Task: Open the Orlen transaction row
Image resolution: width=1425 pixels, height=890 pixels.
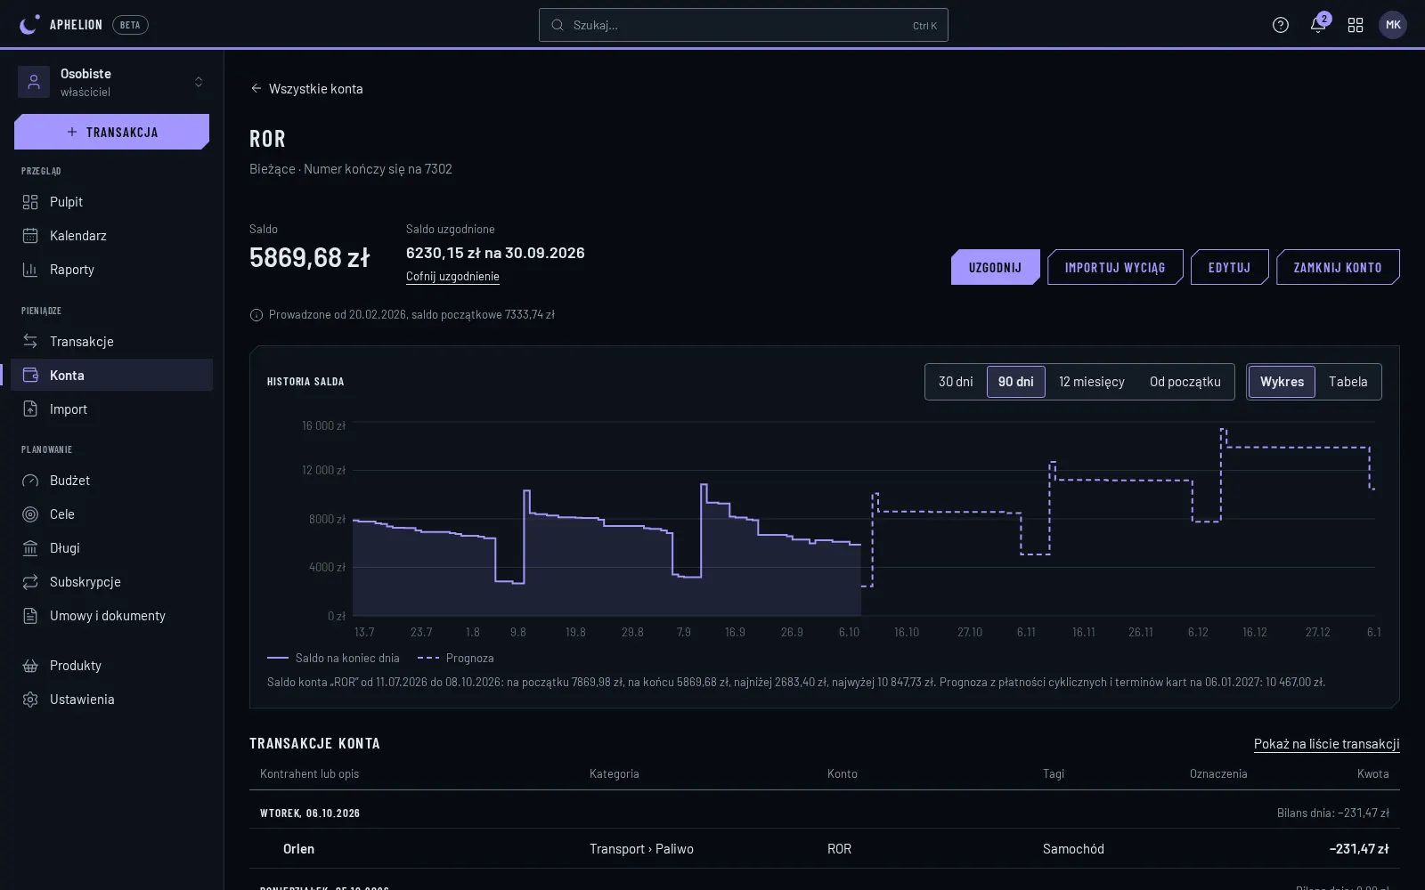Action: (x=825, y=849)
